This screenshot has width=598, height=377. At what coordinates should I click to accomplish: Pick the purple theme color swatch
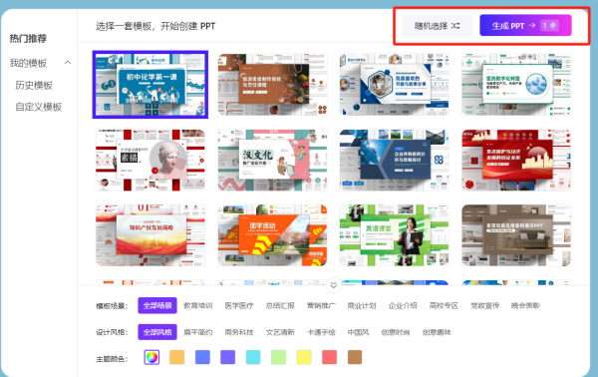pyautogui.click(x=227, y=357)
